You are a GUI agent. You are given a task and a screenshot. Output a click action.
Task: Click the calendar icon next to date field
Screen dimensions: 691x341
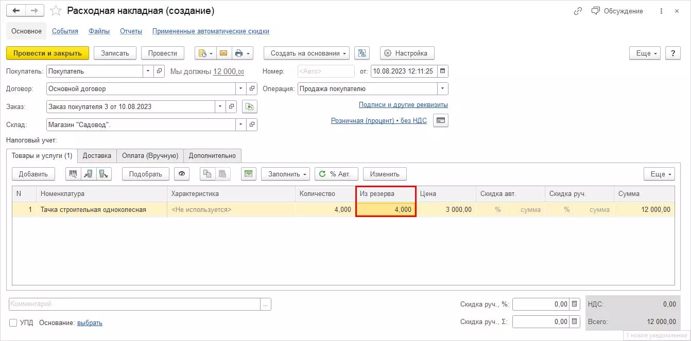coord(442,71)
